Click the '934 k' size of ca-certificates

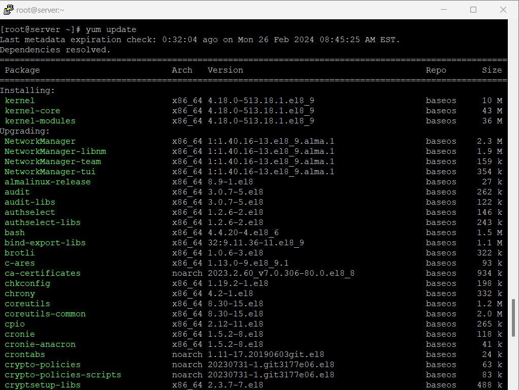pos(490,273)
